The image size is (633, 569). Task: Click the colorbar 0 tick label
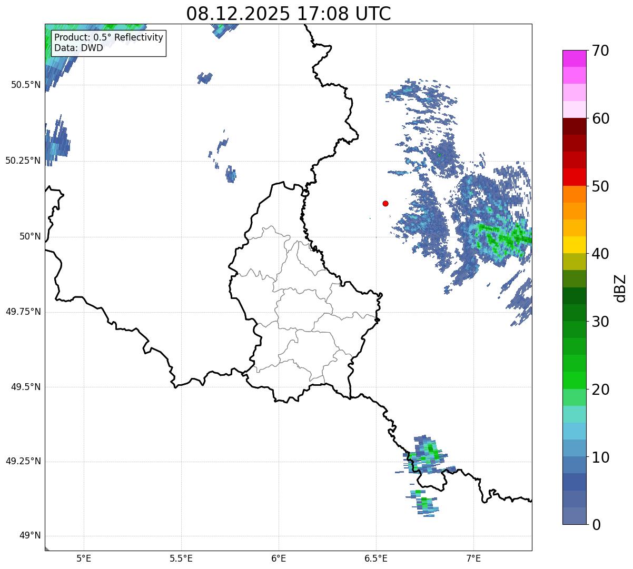pos(596,525)
